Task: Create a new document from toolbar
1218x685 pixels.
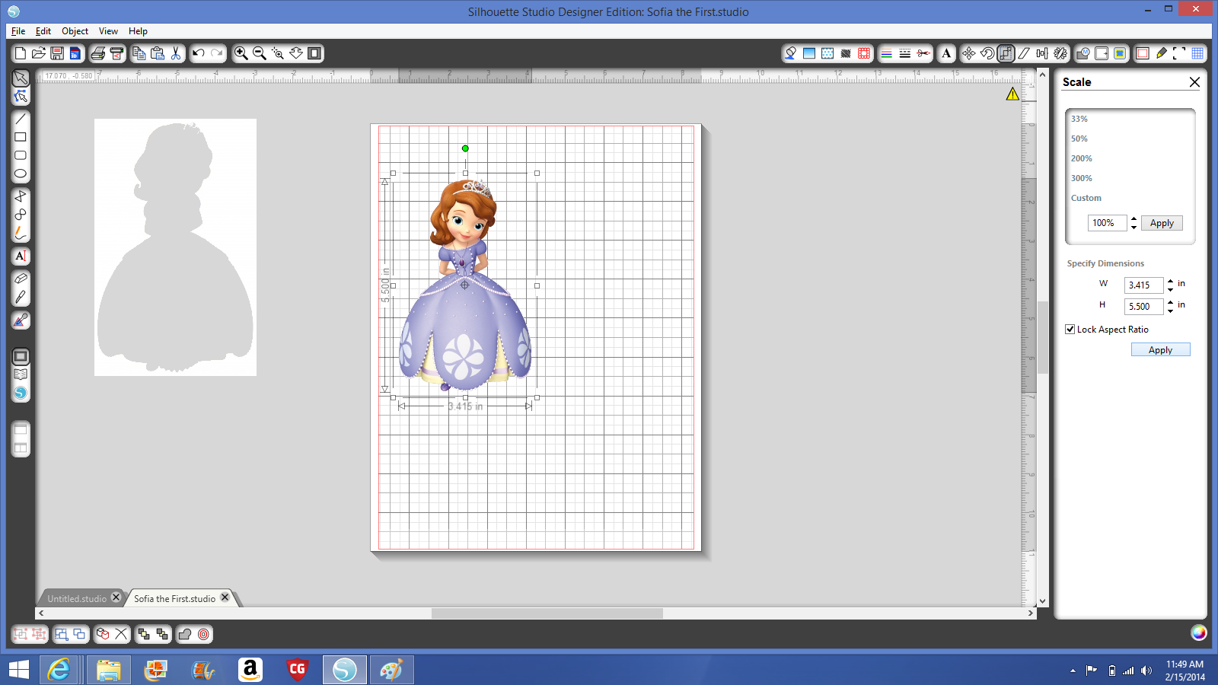Action: pyautogui.click(x=21, y=53)
